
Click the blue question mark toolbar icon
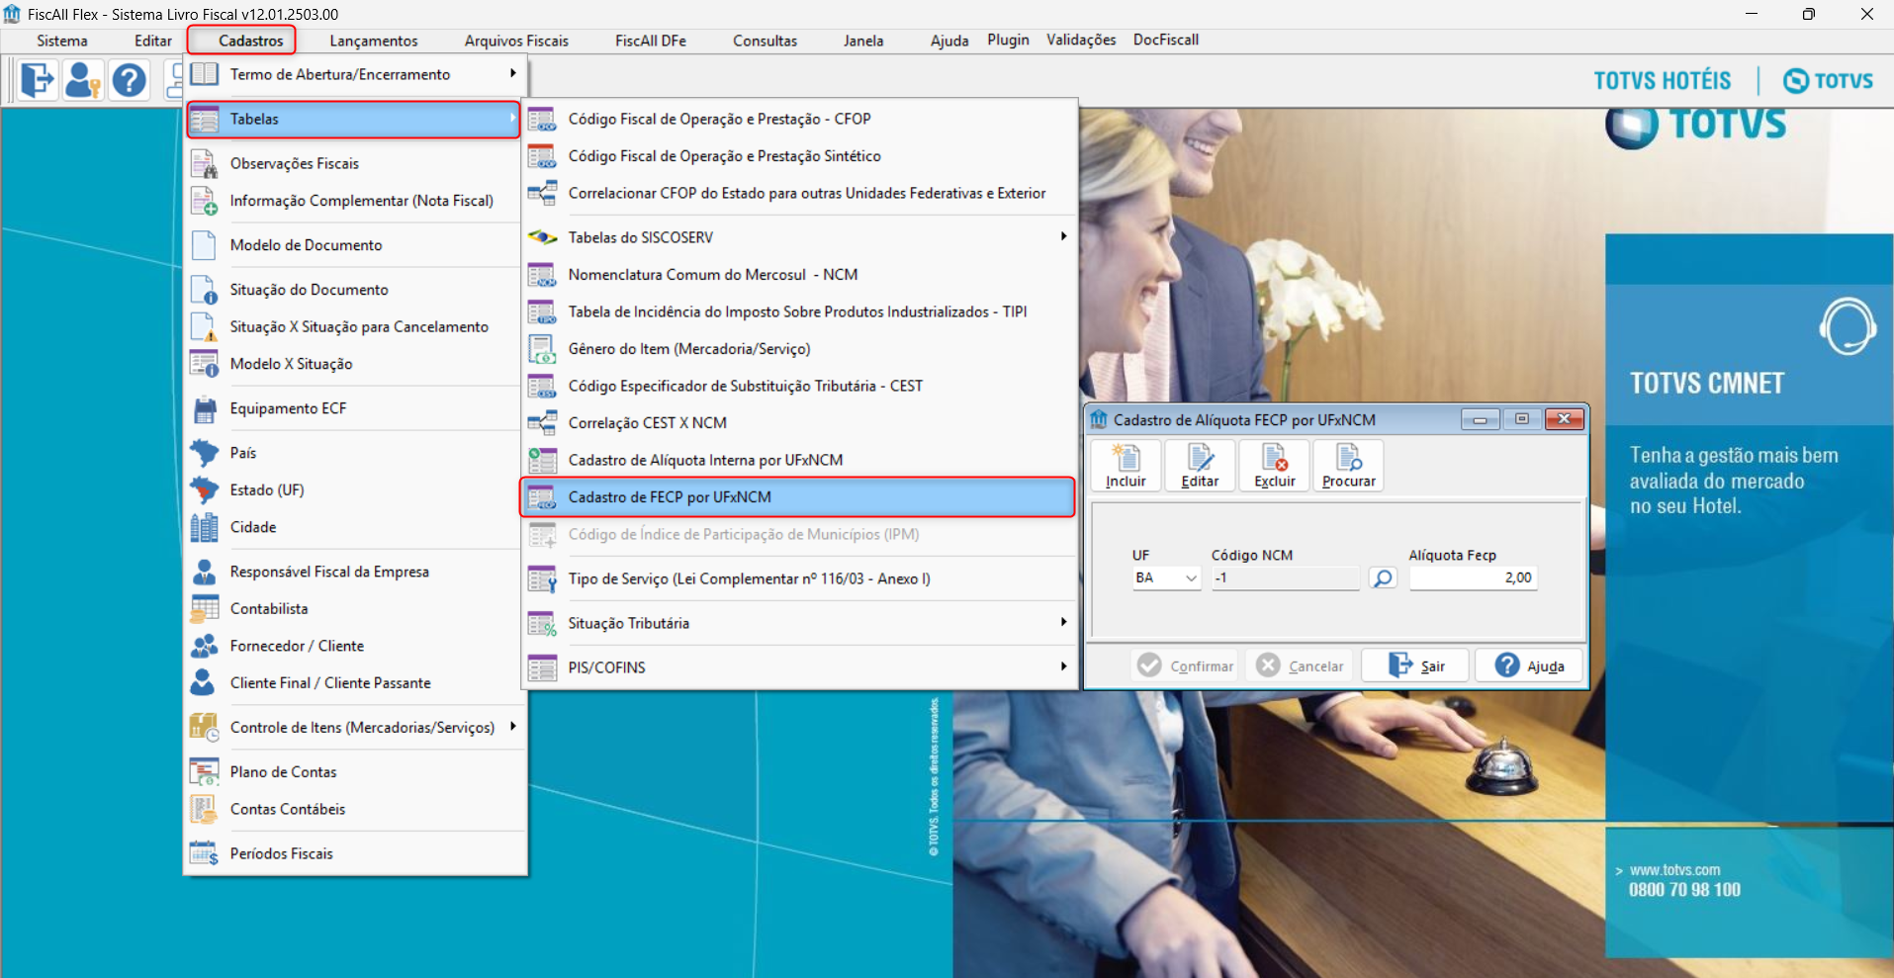129,80
